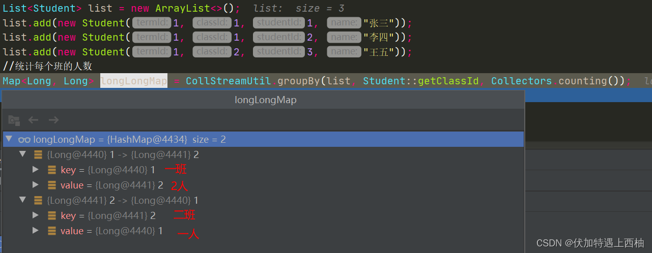Click the comment 统计每个班的人数
This screenshot has width=652, height=253.
(47, 66)
